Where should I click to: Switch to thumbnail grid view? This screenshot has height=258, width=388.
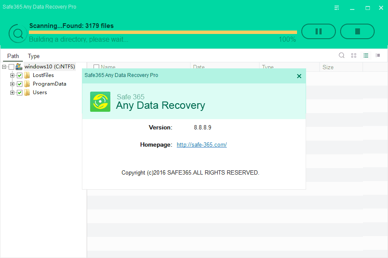tap(354, 55)
